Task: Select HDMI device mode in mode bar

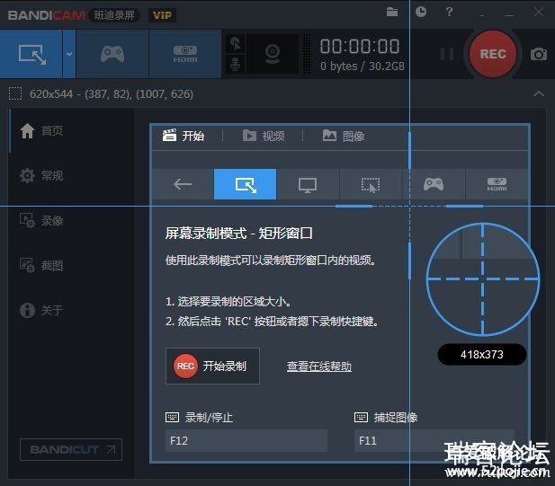Action: 497,184
